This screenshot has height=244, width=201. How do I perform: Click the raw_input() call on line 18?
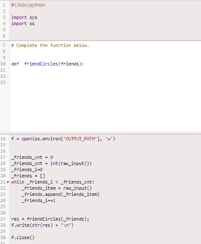click(75, 163)
